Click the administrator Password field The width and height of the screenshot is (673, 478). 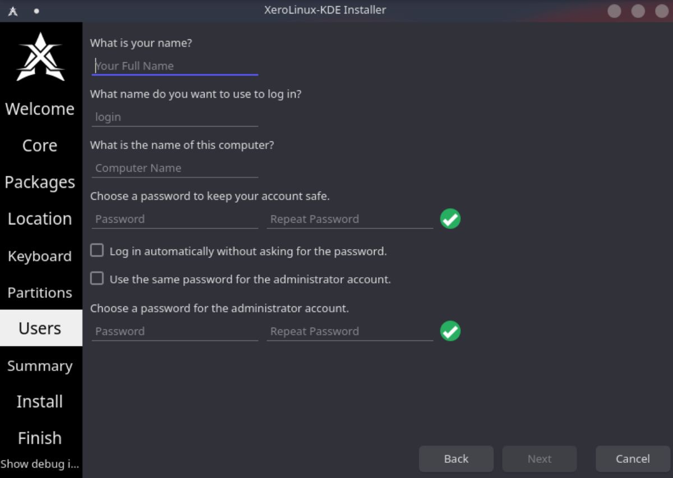pos(175,331)
